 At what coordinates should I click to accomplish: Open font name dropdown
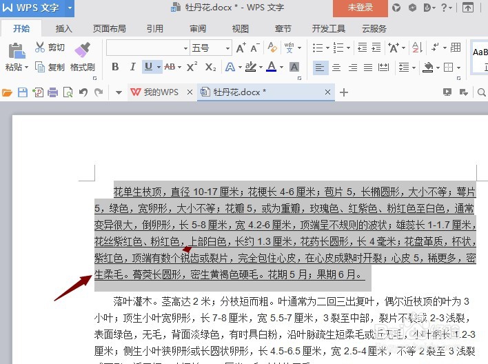point(185,48)
